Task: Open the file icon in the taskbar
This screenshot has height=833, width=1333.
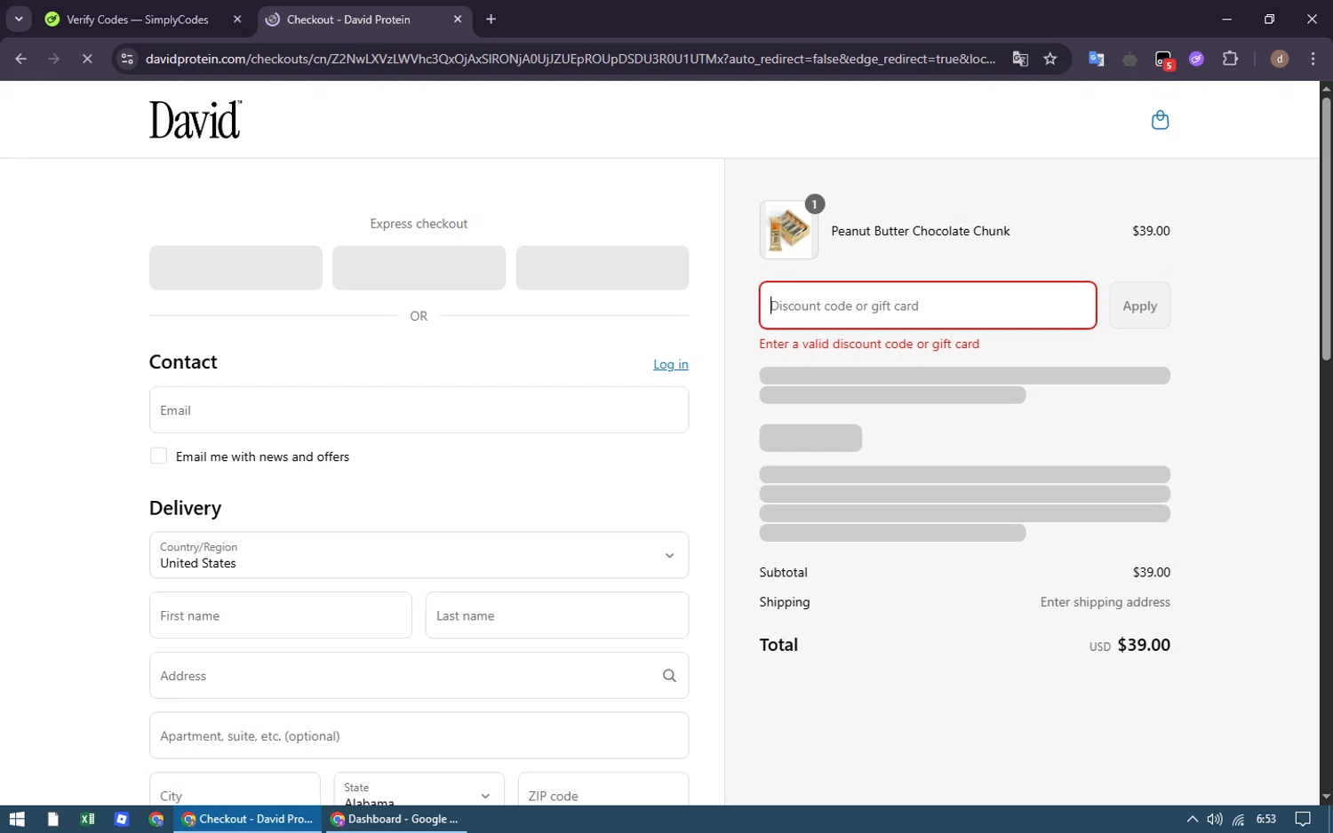Action: [x=53, y=819]
